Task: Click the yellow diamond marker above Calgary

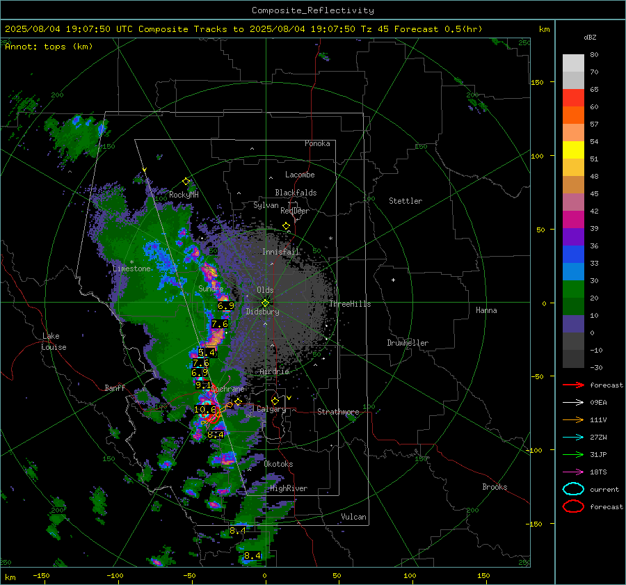Action: (275, 401)
